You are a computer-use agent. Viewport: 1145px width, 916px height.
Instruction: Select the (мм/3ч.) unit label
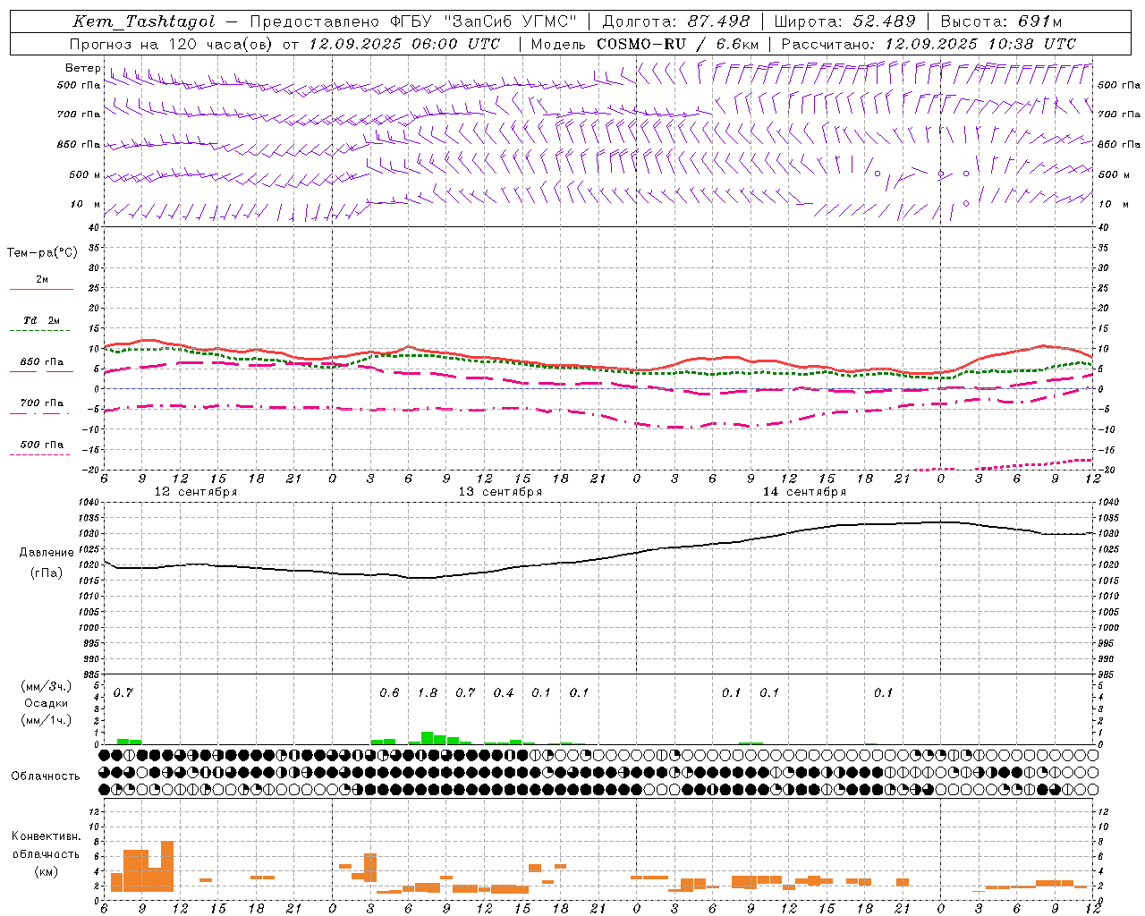pos(47,686)
